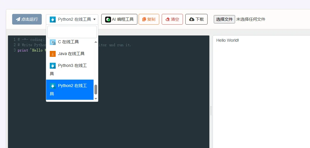Click the scroll up arrow of language list

pyautogui.click(x=96, y=42)
